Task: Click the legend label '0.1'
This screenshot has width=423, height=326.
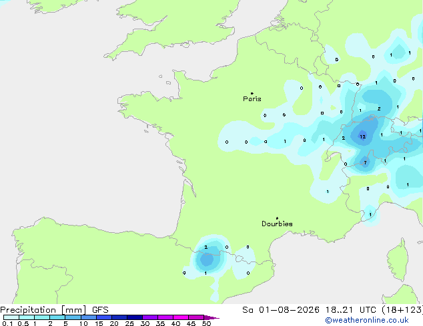Action: [x=7, y=323]
